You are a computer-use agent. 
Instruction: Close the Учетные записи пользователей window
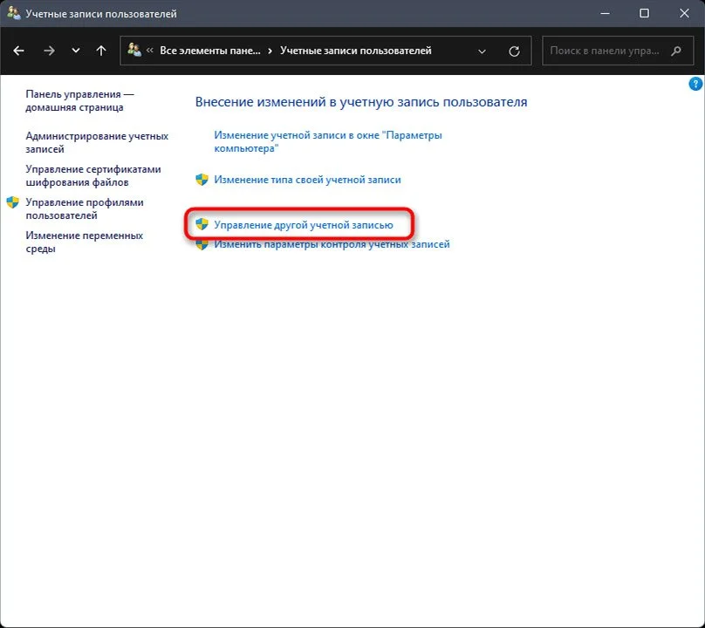[x=684, y=13]
